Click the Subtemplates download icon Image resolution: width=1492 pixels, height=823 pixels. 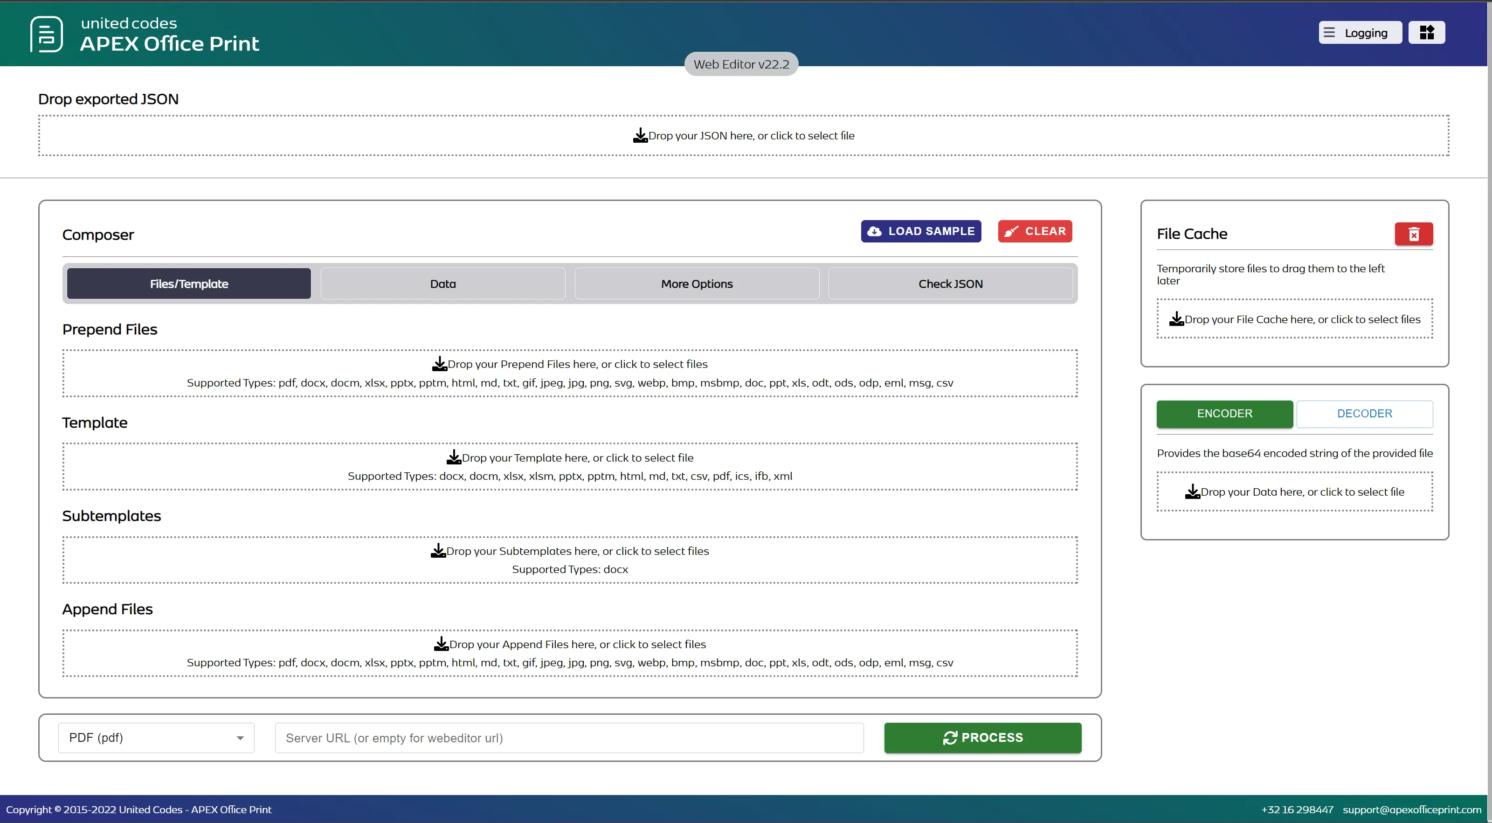[x=438, y=551]
